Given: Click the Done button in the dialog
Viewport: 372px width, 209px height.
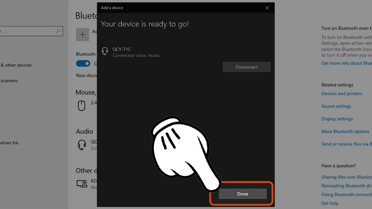Looking at the screenshot, I should point(243,194).
